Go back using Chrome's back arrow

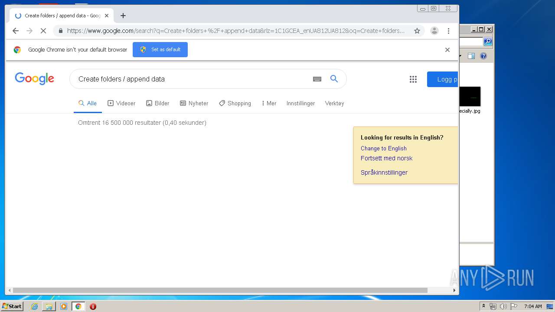coord(16,31)
